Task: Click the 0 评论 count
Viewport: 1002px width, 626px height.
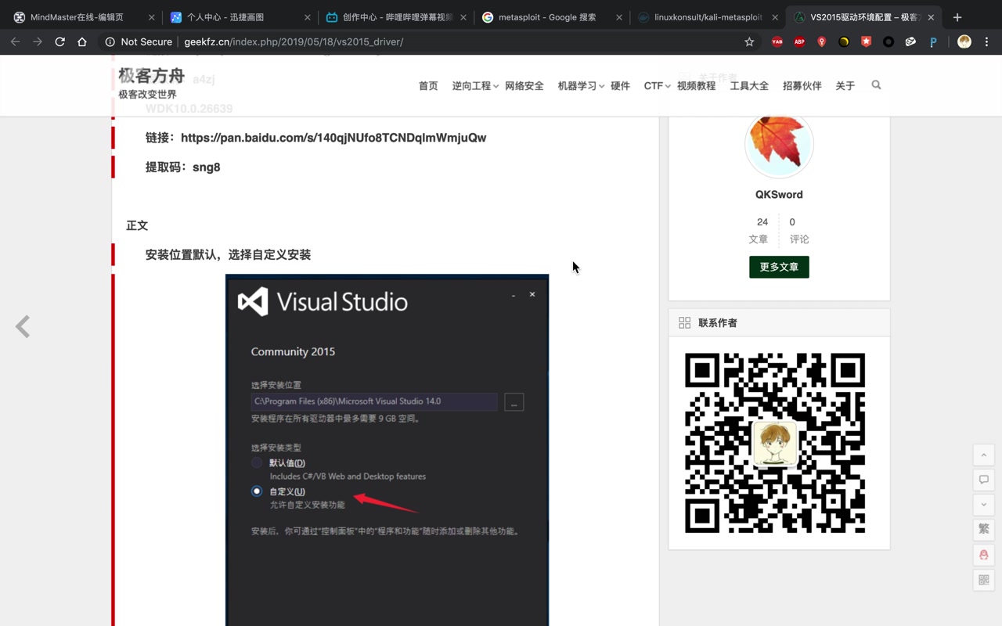Action: 798,230
